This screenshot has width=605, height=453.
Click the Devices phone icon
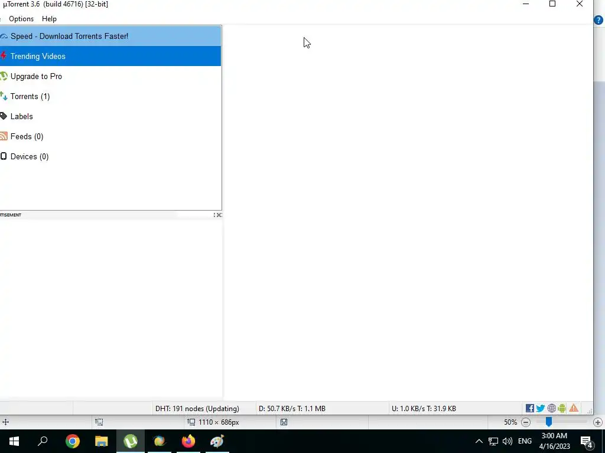coord(4,156)
